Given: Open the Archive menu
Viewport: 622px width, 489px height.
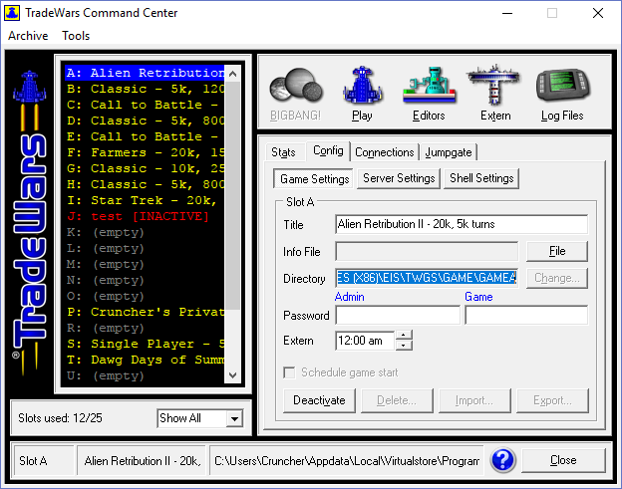Looking at the screenshot, I should 28,36.
